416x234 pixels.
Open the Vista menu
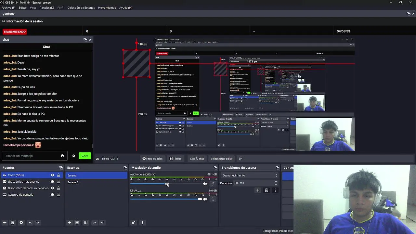[x=33, y=8]
